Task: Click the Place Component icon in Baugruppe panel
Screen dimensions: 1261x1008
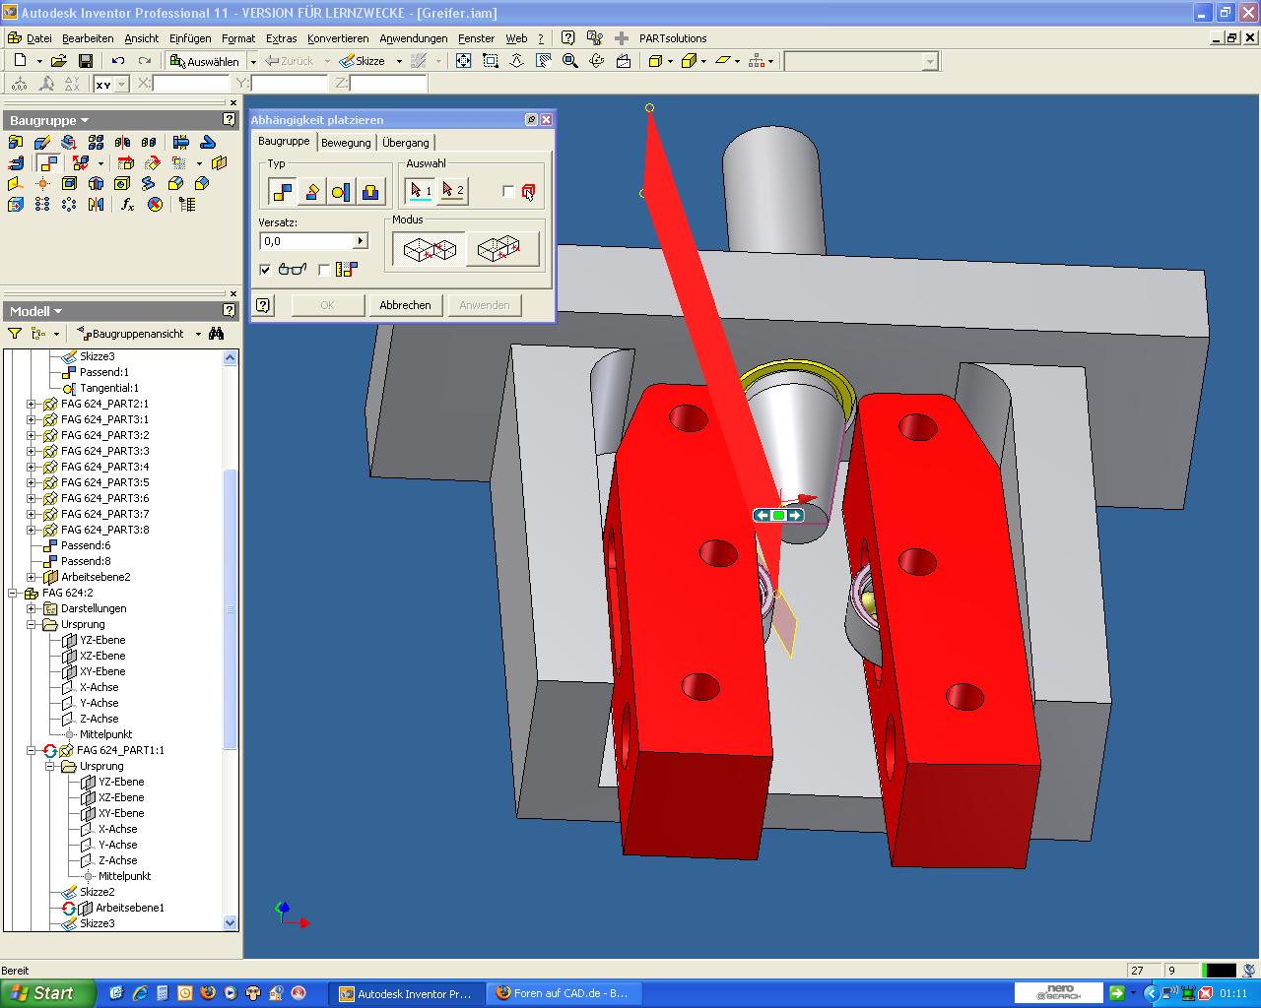Action: (x=16, y=143)
